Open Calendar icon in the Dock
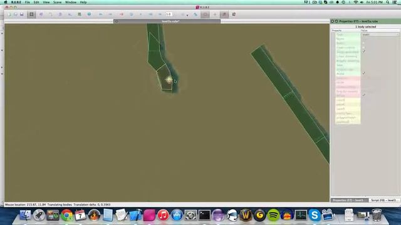This screenshot has width=401, height=225. click(80, 215)
